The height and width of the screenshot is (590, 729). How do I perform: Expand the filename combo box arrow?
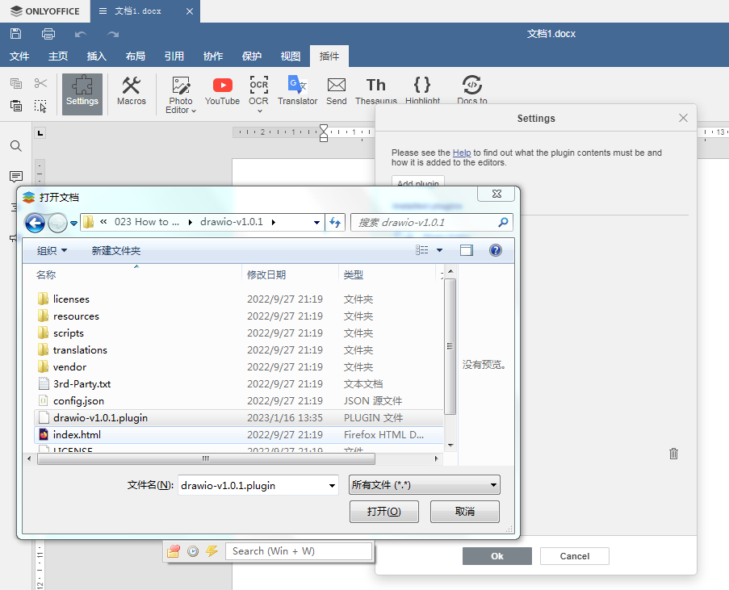pos(332,485)
